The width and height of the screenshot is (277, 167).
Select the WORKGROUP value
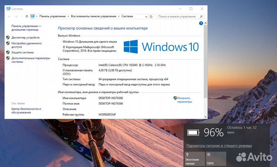coord(107,115)
